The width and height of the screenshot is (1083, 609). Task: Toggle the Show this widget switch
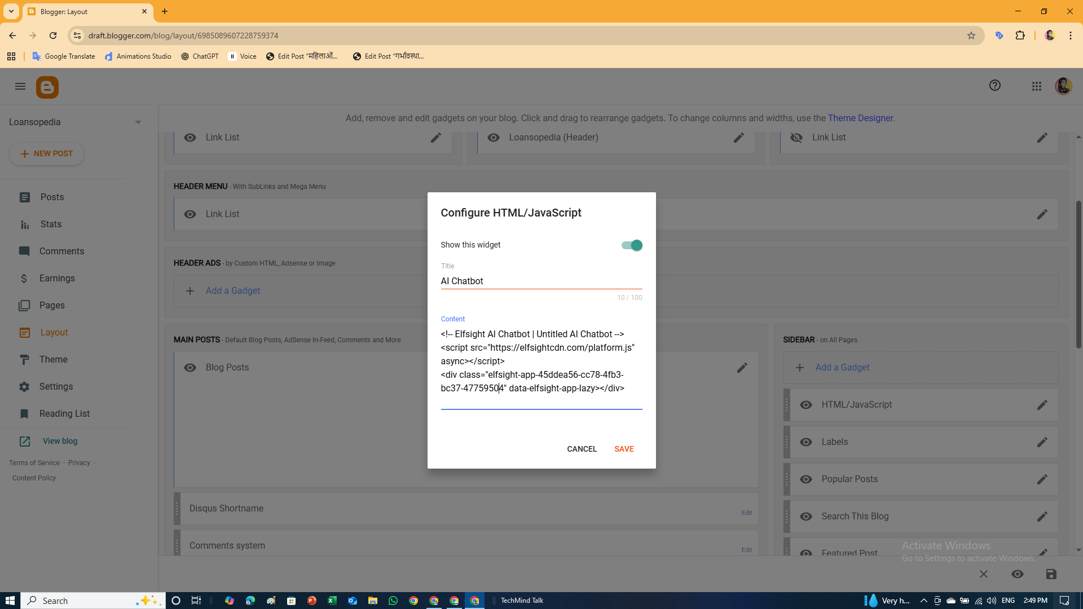click(631, 245)
